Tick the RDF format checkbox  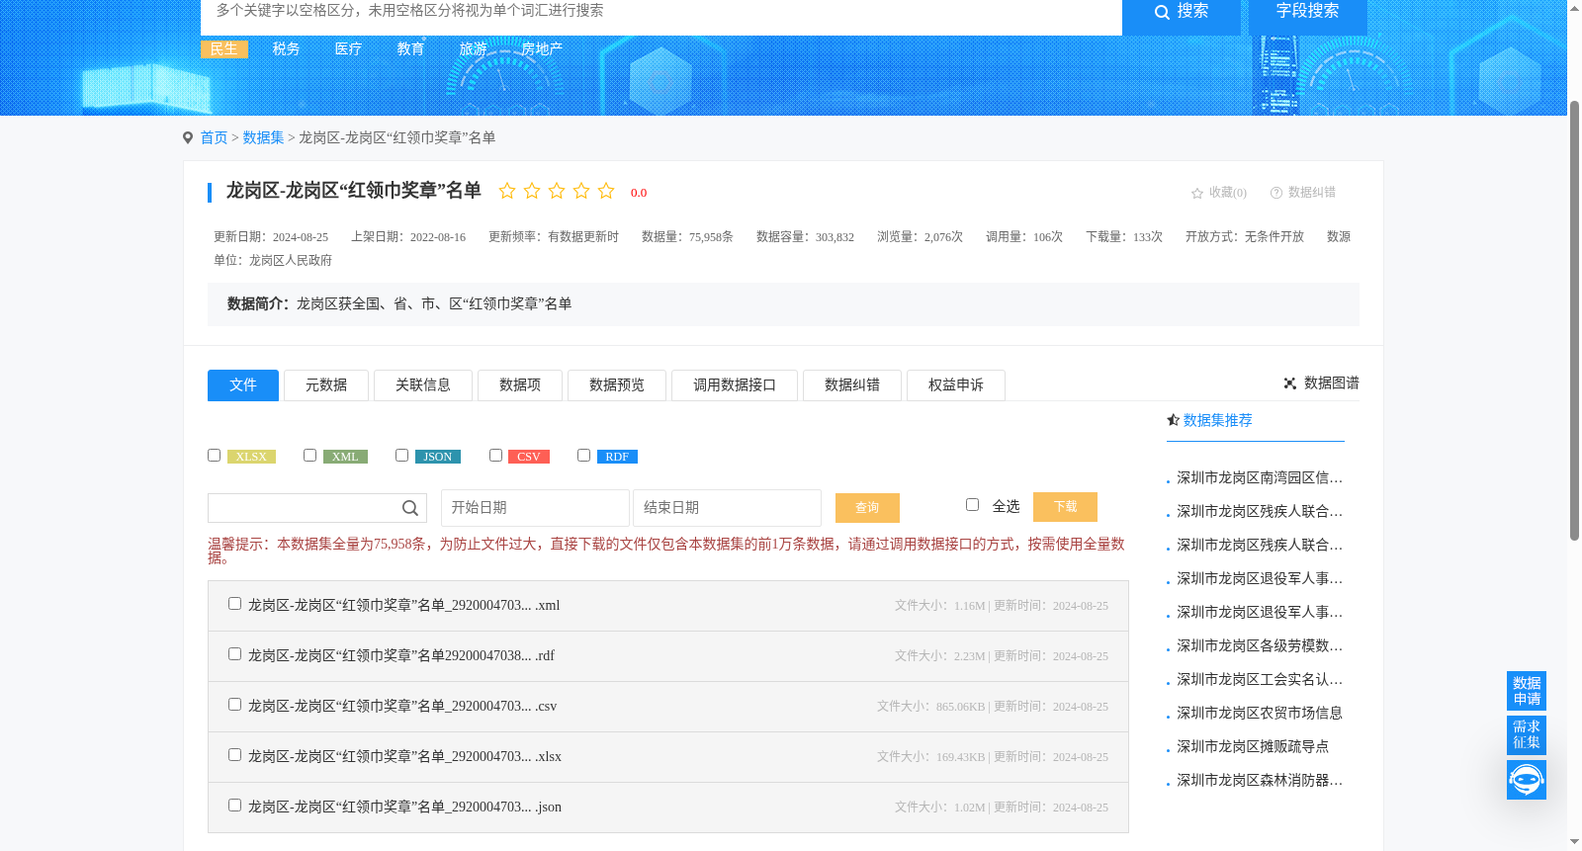pyautogui.click(x=583, y=455)
